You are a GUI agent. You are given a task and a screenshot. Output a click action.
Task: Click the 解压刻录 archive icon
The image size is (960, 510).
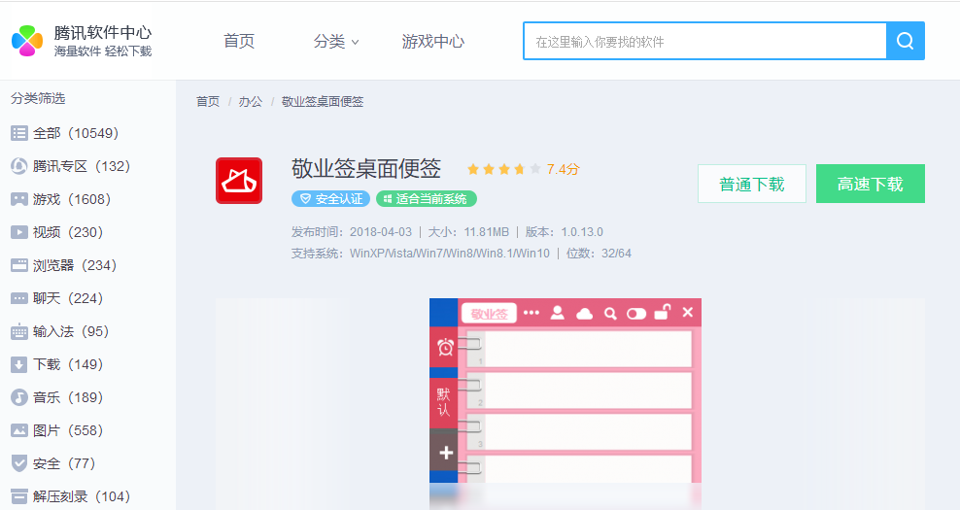pos(19,496)
